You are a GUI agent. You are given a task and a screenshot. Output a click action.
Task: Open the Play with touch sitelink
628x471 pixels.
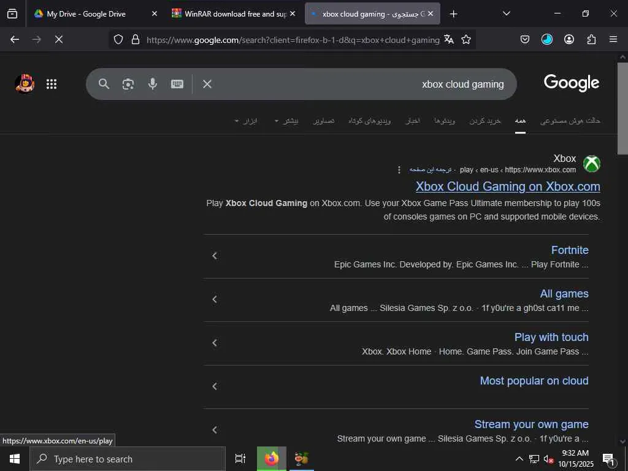coord(551,337)
